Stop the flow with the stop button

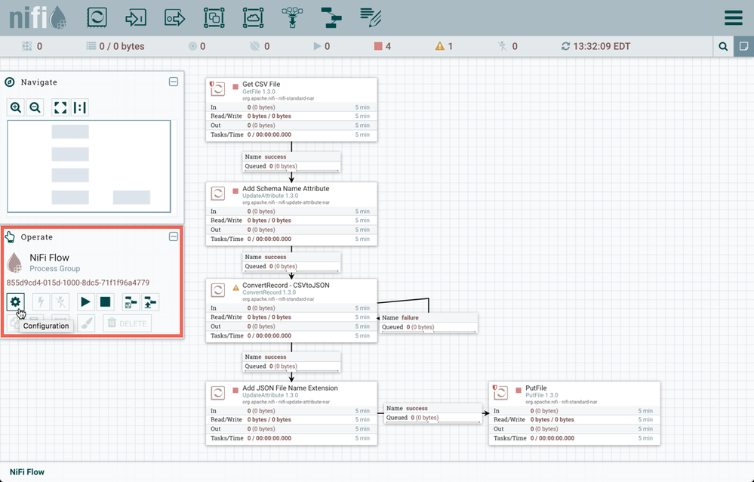point(105,301)
